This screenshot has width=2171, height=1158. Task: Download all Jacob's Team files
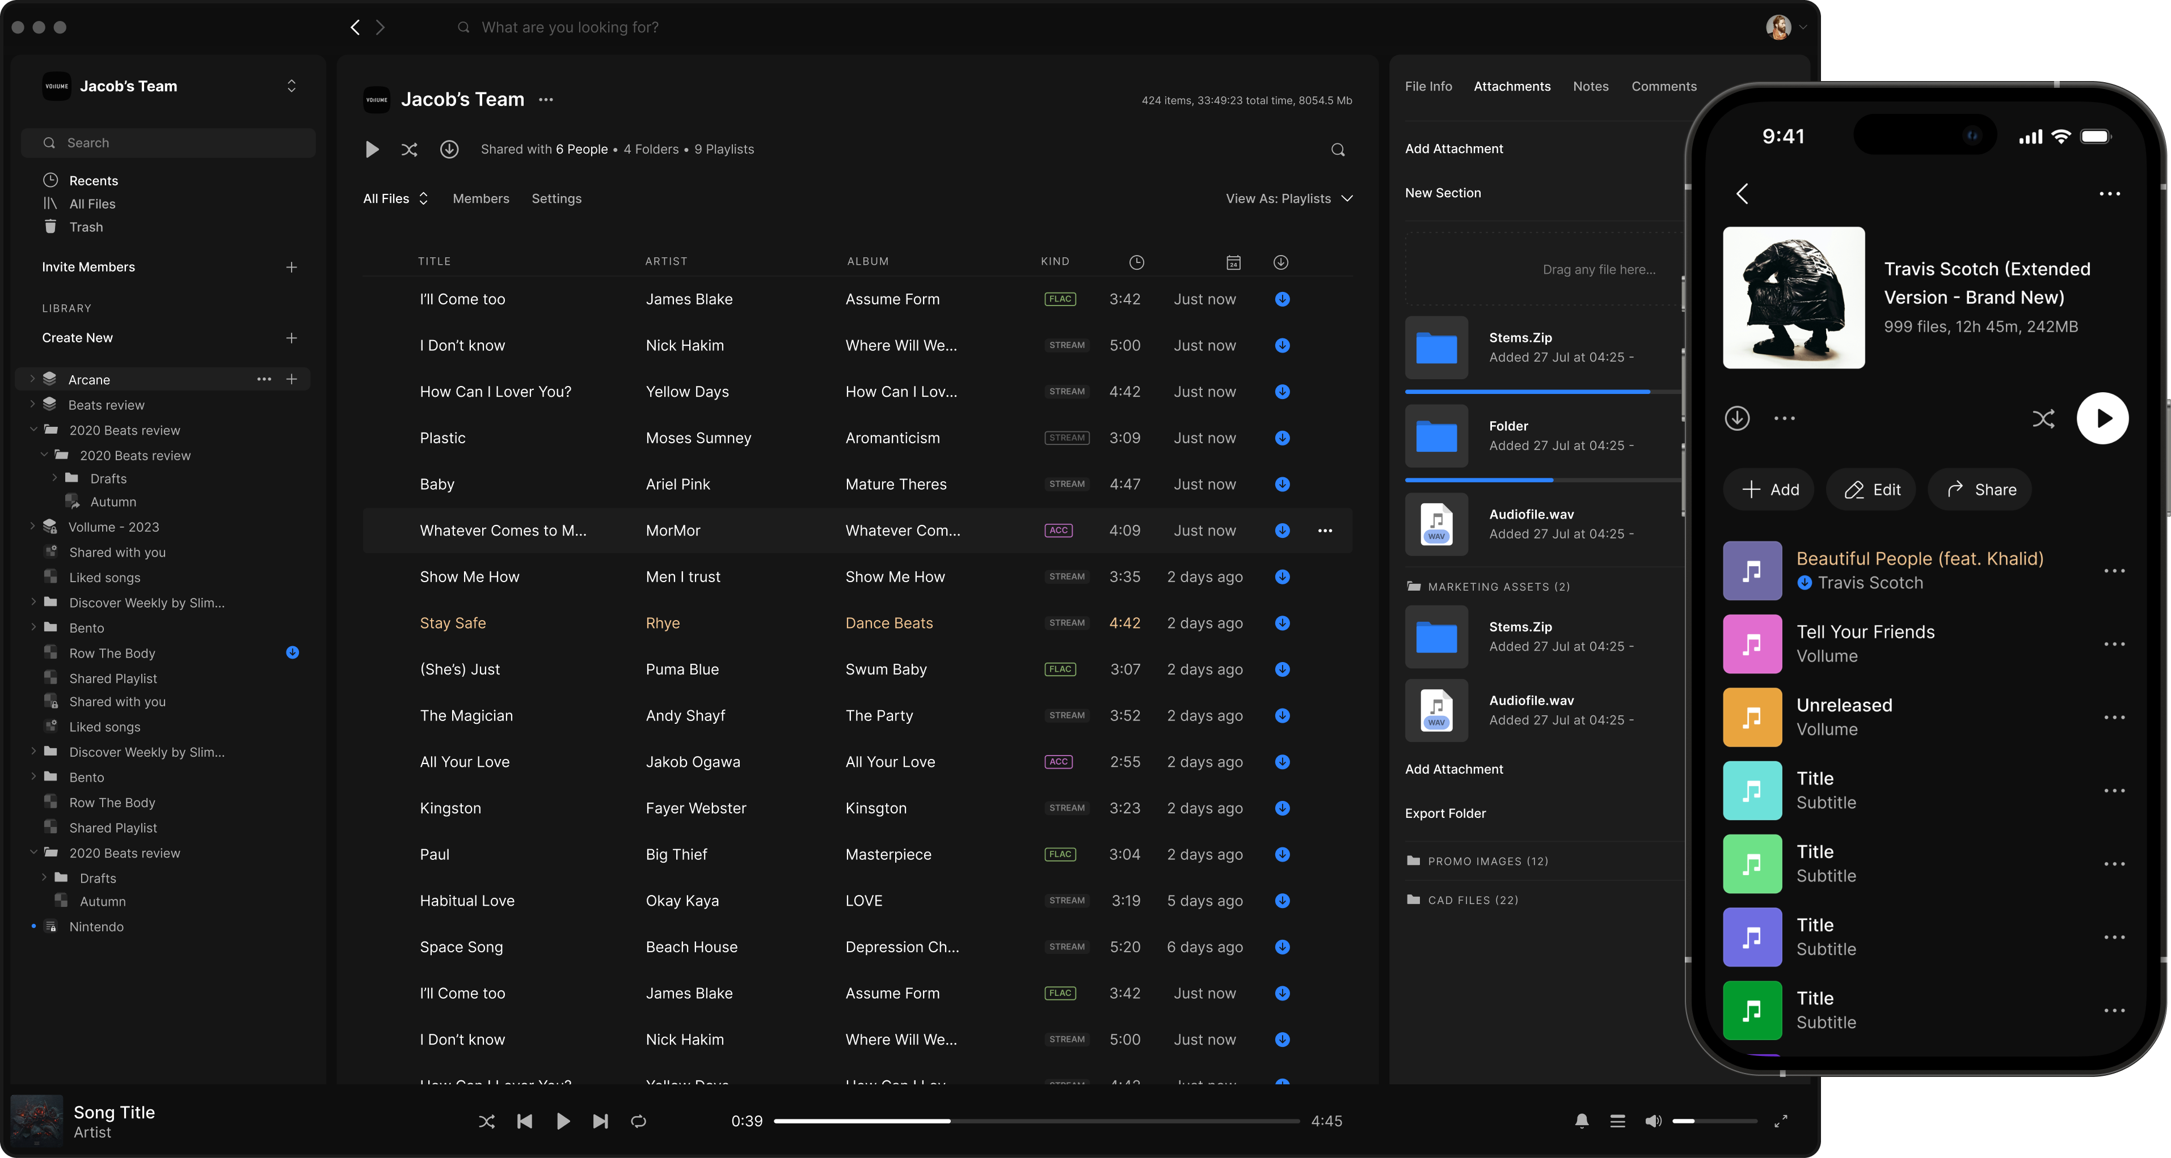click(x=449, y=149)
